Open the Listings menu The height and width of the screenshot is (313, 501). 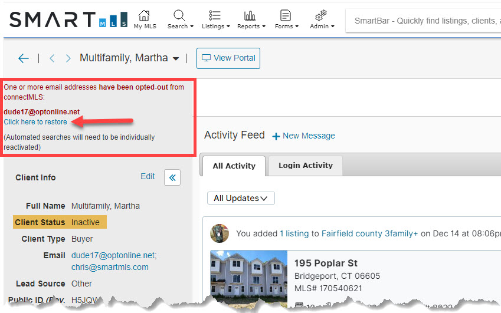pos(215,19)
